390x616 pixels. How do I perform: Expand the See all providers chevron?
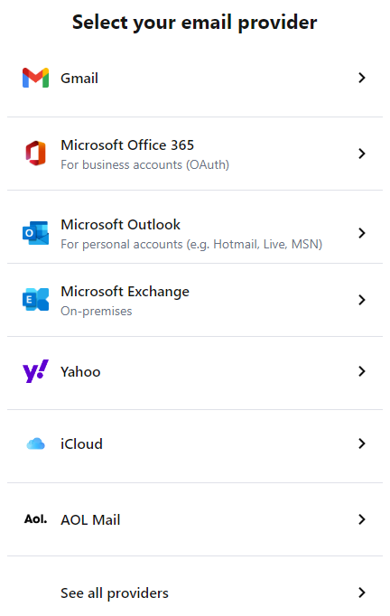[x=362, y=593]
